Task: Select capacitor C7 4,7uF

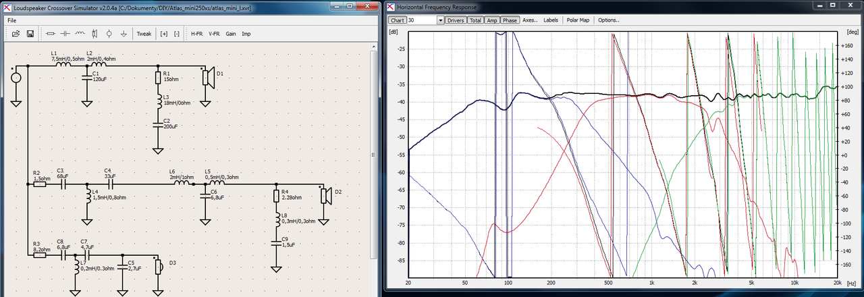Action: pyautogui.click(x=86, y=255)
